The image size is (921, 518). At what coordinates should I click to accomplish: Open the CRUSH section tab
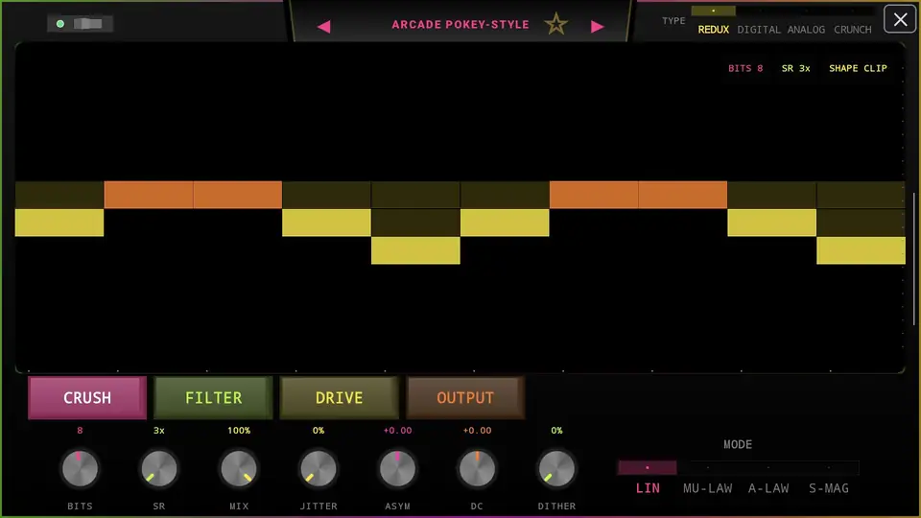pyautogui.click(x=87, y=397)
